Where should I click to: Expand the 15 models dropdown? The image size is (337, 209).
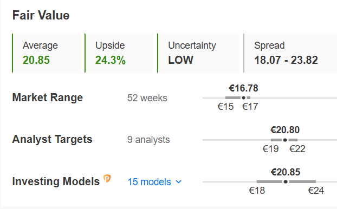pos(154,182)
